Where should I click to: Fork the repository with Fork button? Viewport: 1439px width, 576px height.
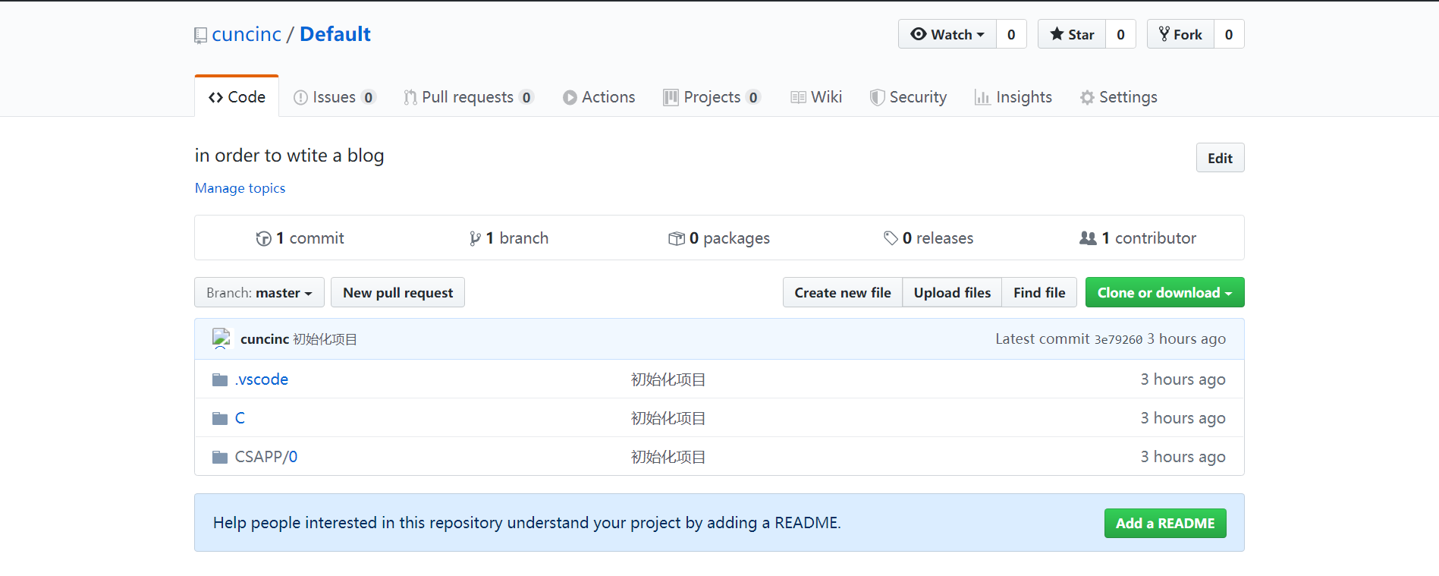tap(1180, 34)
